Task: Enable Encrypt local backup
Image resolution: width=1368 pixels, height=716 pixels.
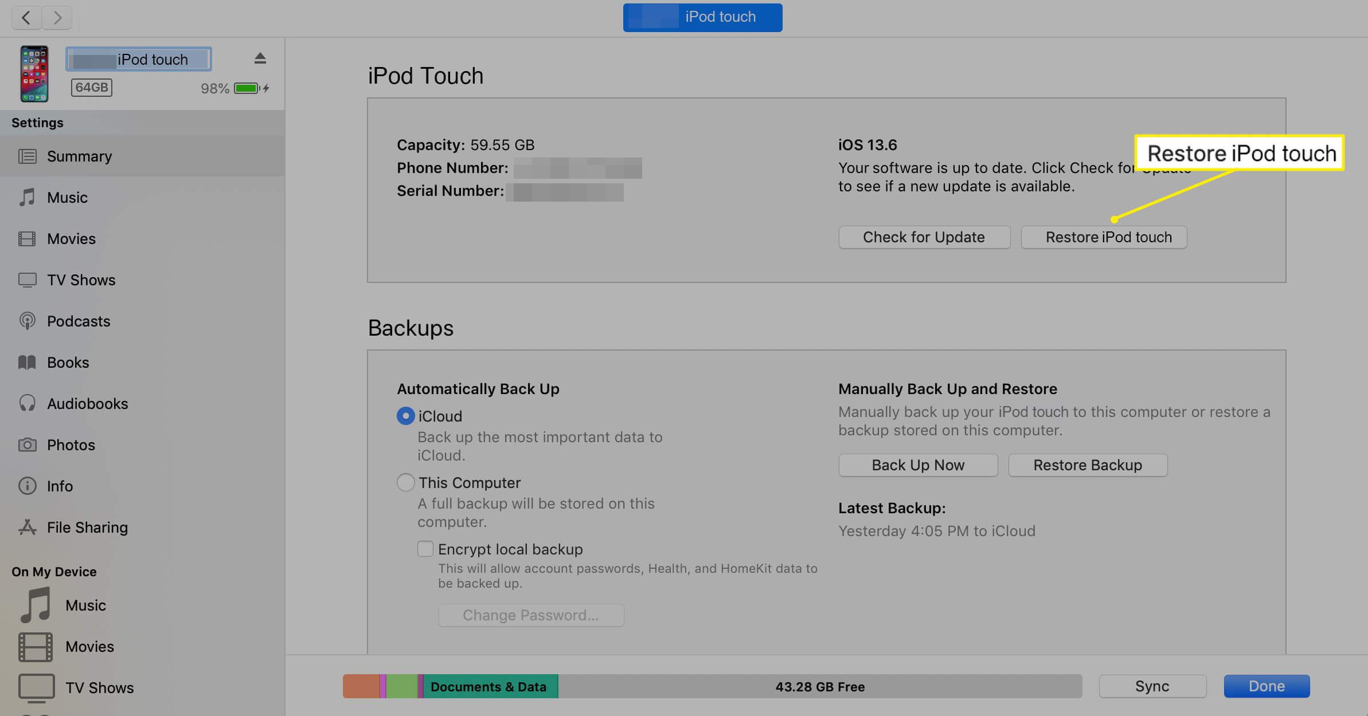Action: click(425, 549)
